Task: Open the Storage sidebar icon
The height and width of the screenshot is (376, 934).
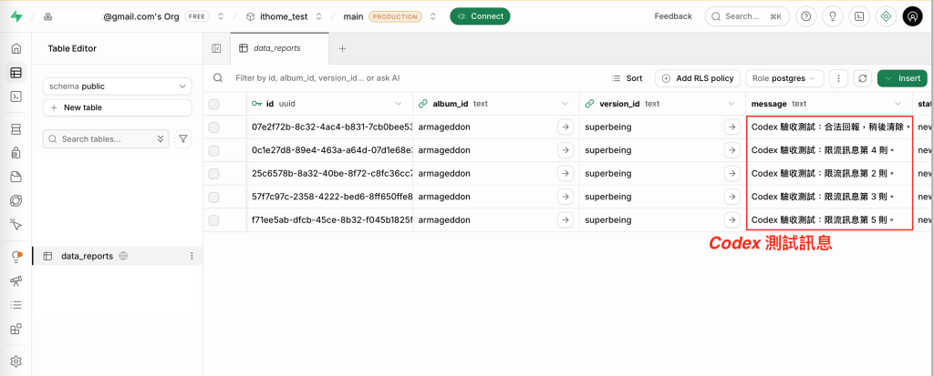Action: pyautogui.click(x=16, y=177)
